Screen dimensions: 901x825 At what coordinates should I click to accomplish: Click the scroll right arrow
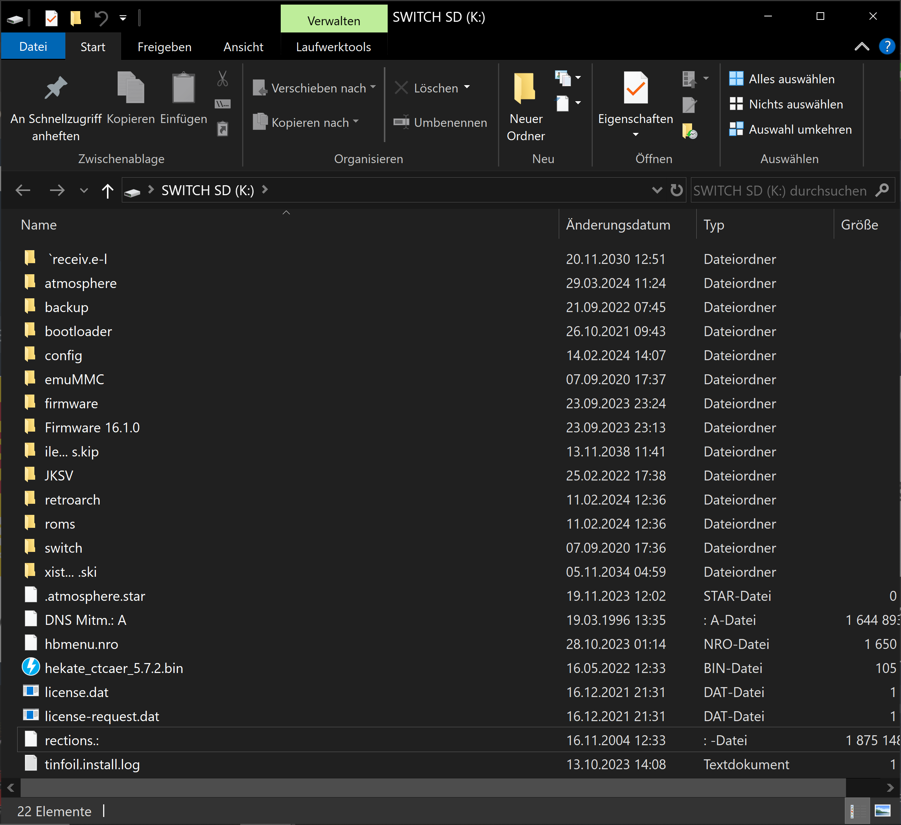point(890,787)
